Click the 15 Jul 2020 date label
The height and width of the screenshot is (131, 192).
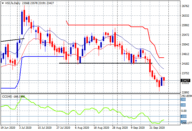(45, 128)
